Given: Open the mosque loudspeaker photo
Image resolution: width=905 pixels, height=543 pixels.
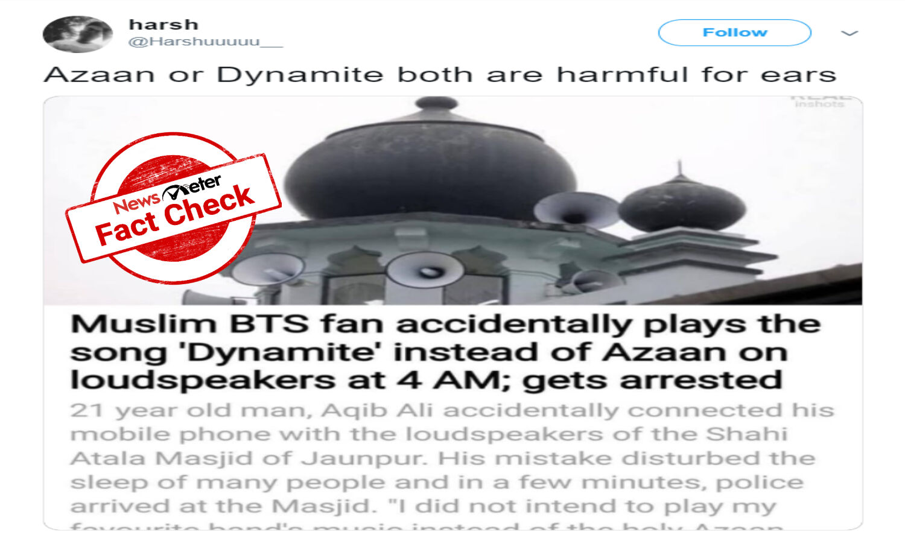Looking at the screenshot, I should pos(453,201).
